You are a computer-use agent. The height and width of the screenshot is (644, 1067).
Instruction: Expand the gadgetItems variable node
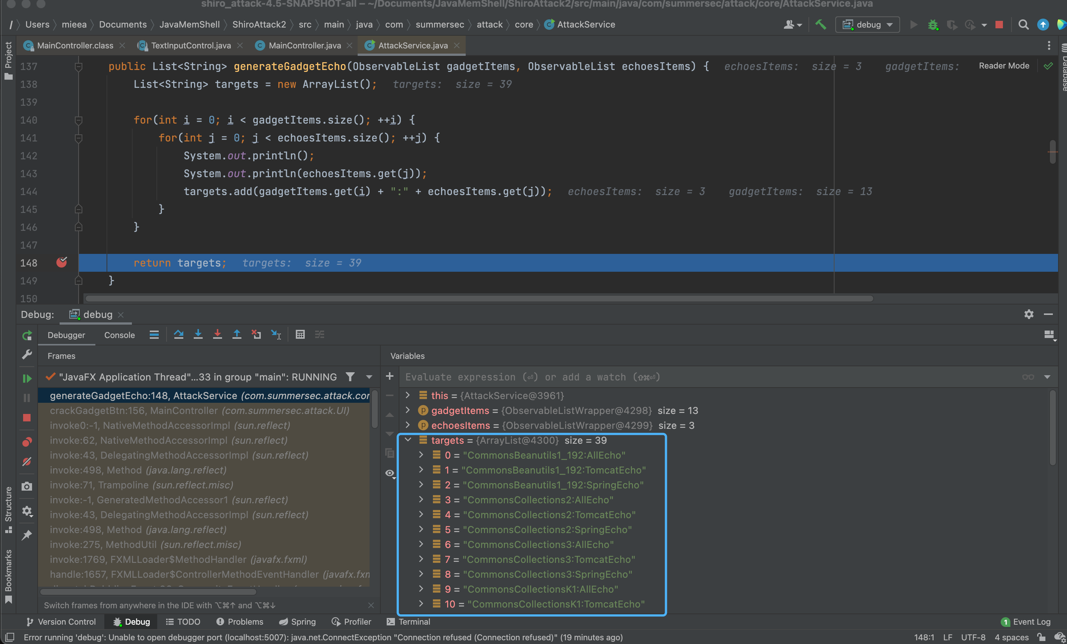pyautogui.click(x=408, y=409)
